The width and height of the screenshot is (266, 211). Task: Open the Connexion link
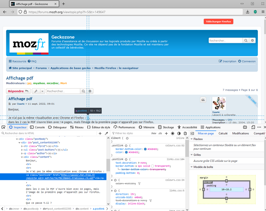(x=247, y=61)
